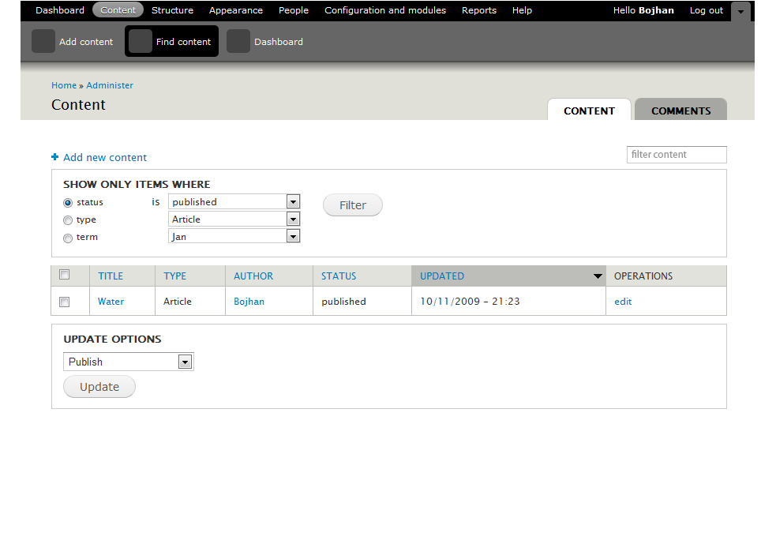This screenshot has width=776, height=544.
Task: Click the Update button
Action: tap(99, 387)
